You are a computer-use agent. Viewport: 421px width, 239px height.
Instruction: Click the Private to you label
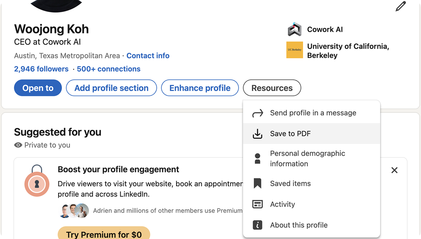click(x=47, y=145)
